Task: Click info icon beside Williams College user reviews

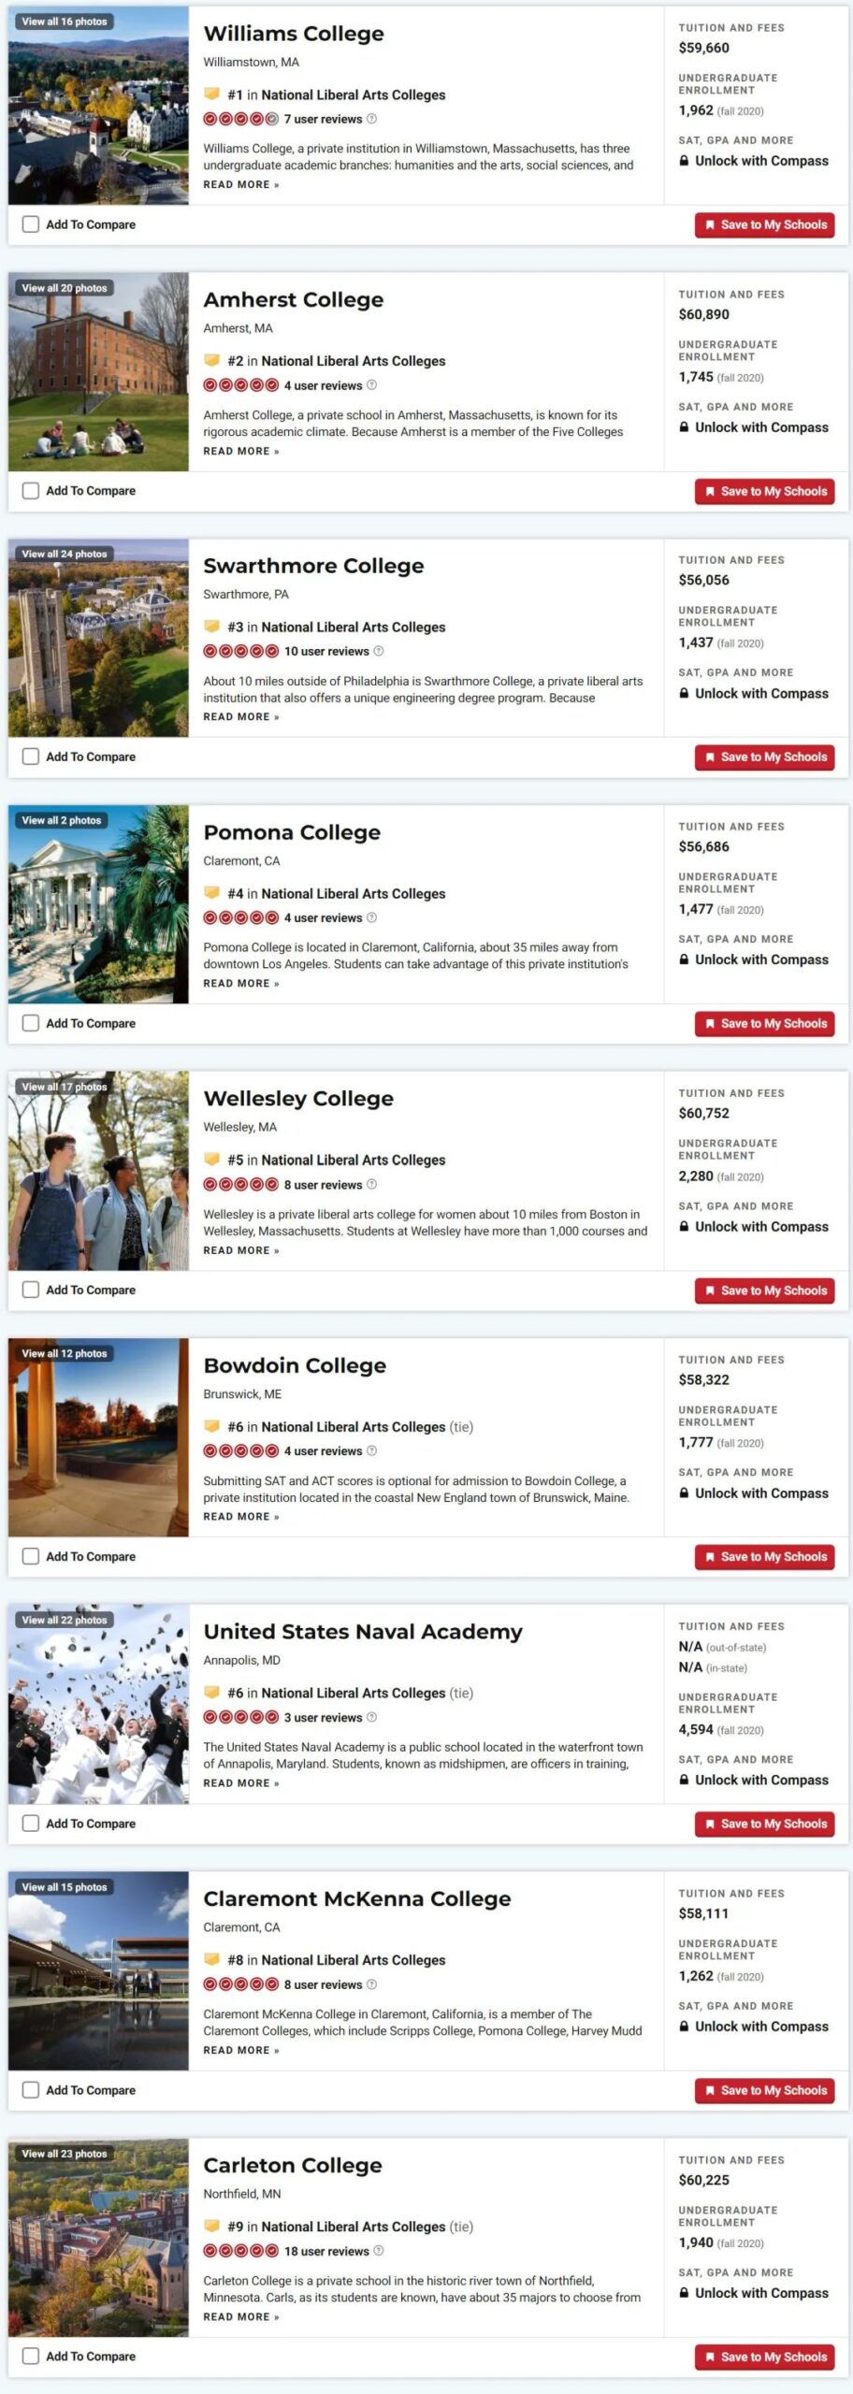Action: tap(371, 119)
